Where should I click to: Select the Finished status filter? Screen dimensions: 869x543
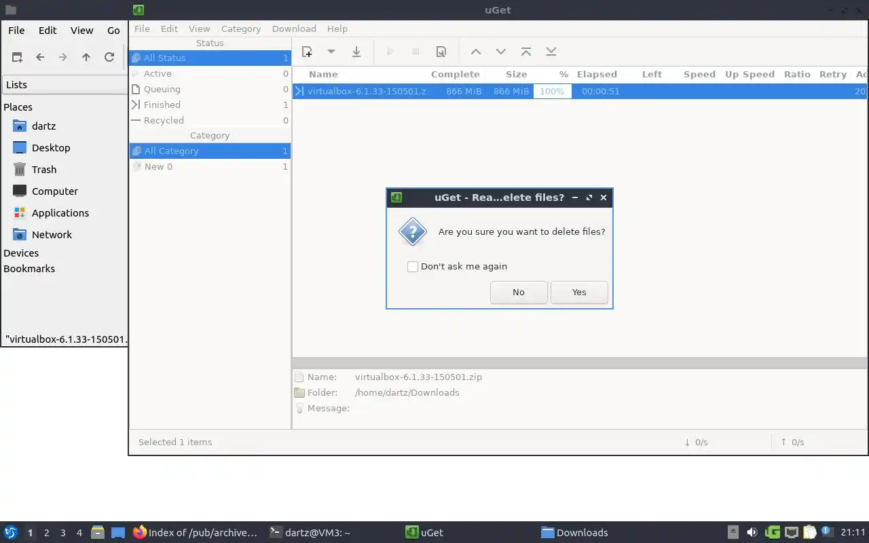pyautogui.click(x=210, y=105)
